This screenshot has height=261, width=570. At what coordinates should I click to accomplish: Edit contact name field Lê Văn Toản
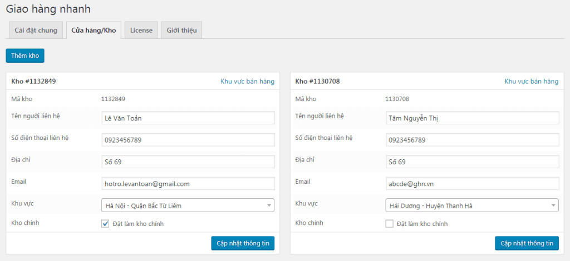188,118
